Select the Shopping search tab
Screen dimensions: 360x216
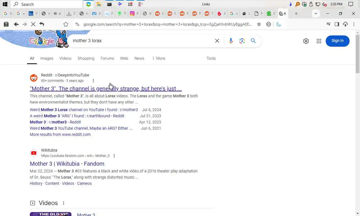coord(86,58)
